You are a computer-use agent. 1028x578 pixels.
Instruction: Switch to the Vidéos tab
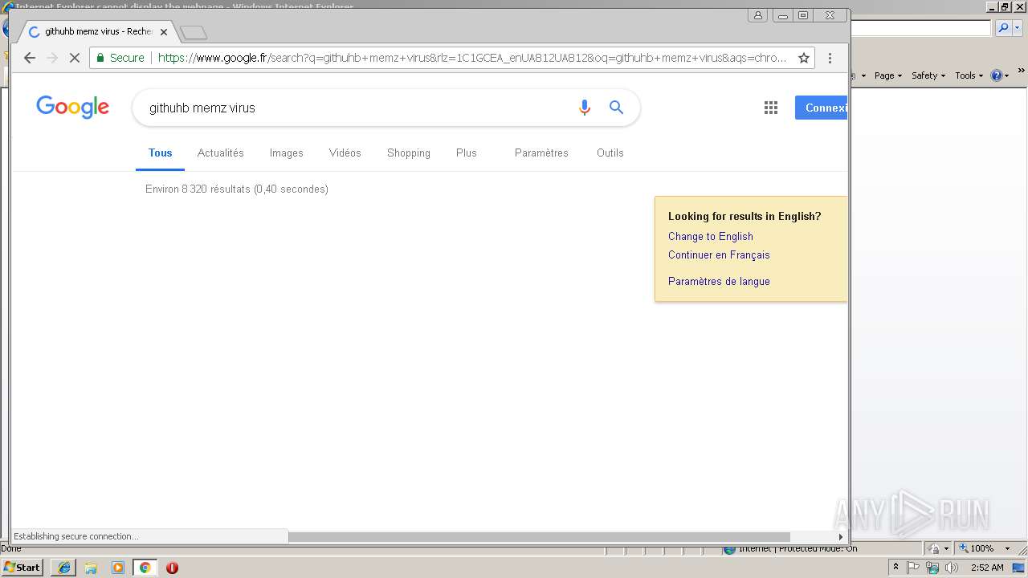coord(345,153)
